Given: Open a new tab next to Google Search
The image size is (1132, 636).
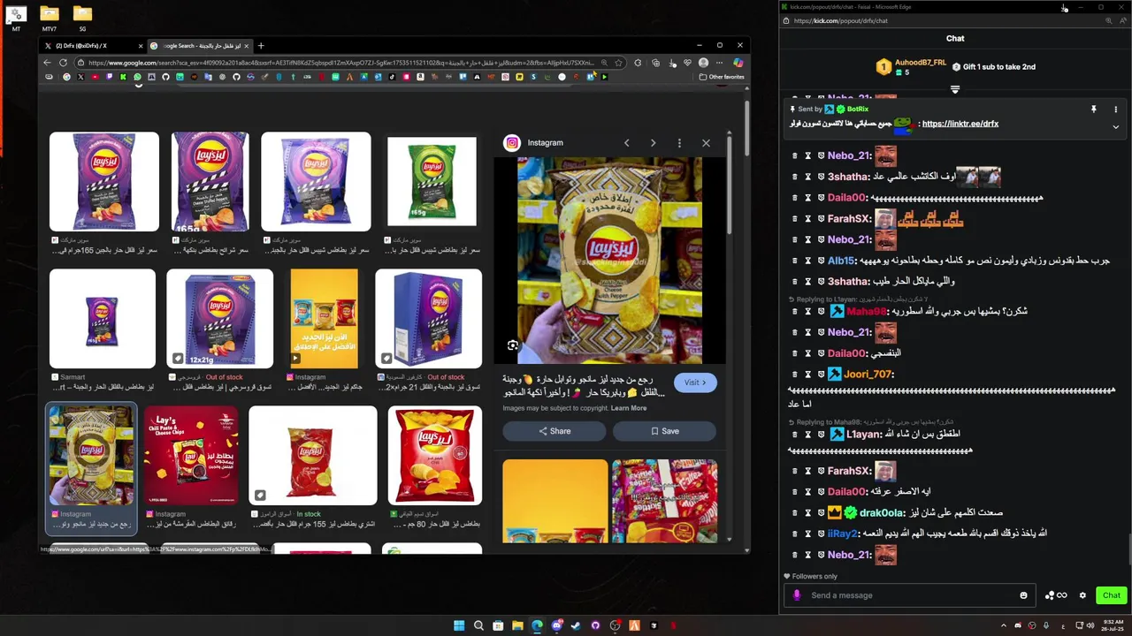Looking at the screenshot, I should pyautogui.click(x=261, y=45).
